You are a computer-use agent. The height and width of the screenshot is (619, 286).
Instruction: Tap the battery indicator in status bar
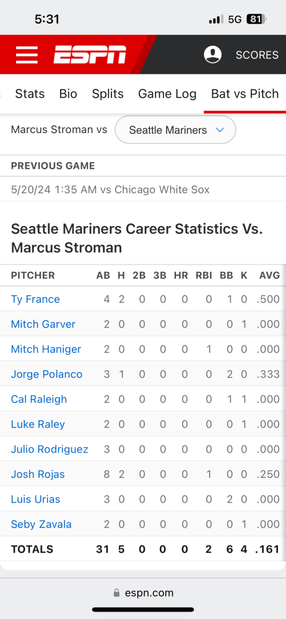click(x=257, y=19)
